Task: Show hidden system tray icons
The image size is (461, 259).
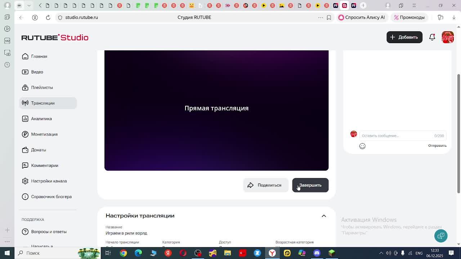Action: click(381, 253)
